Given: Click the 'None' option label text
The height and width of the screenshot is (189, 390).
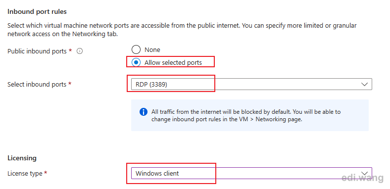Looking at the screenshot, I should coord(152,50).
